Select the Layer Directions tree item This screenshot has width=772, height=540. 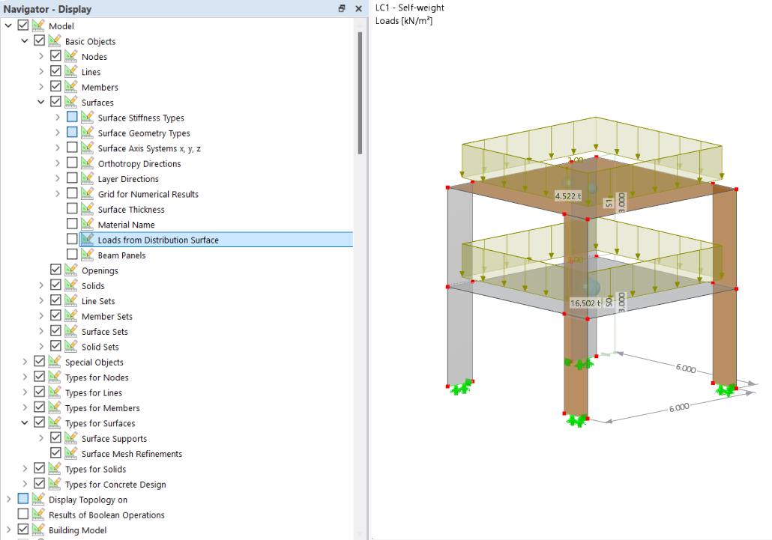coord(128,178)
